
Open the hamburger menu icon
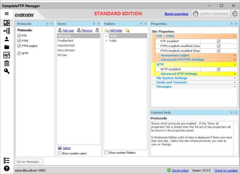point(7,14)
